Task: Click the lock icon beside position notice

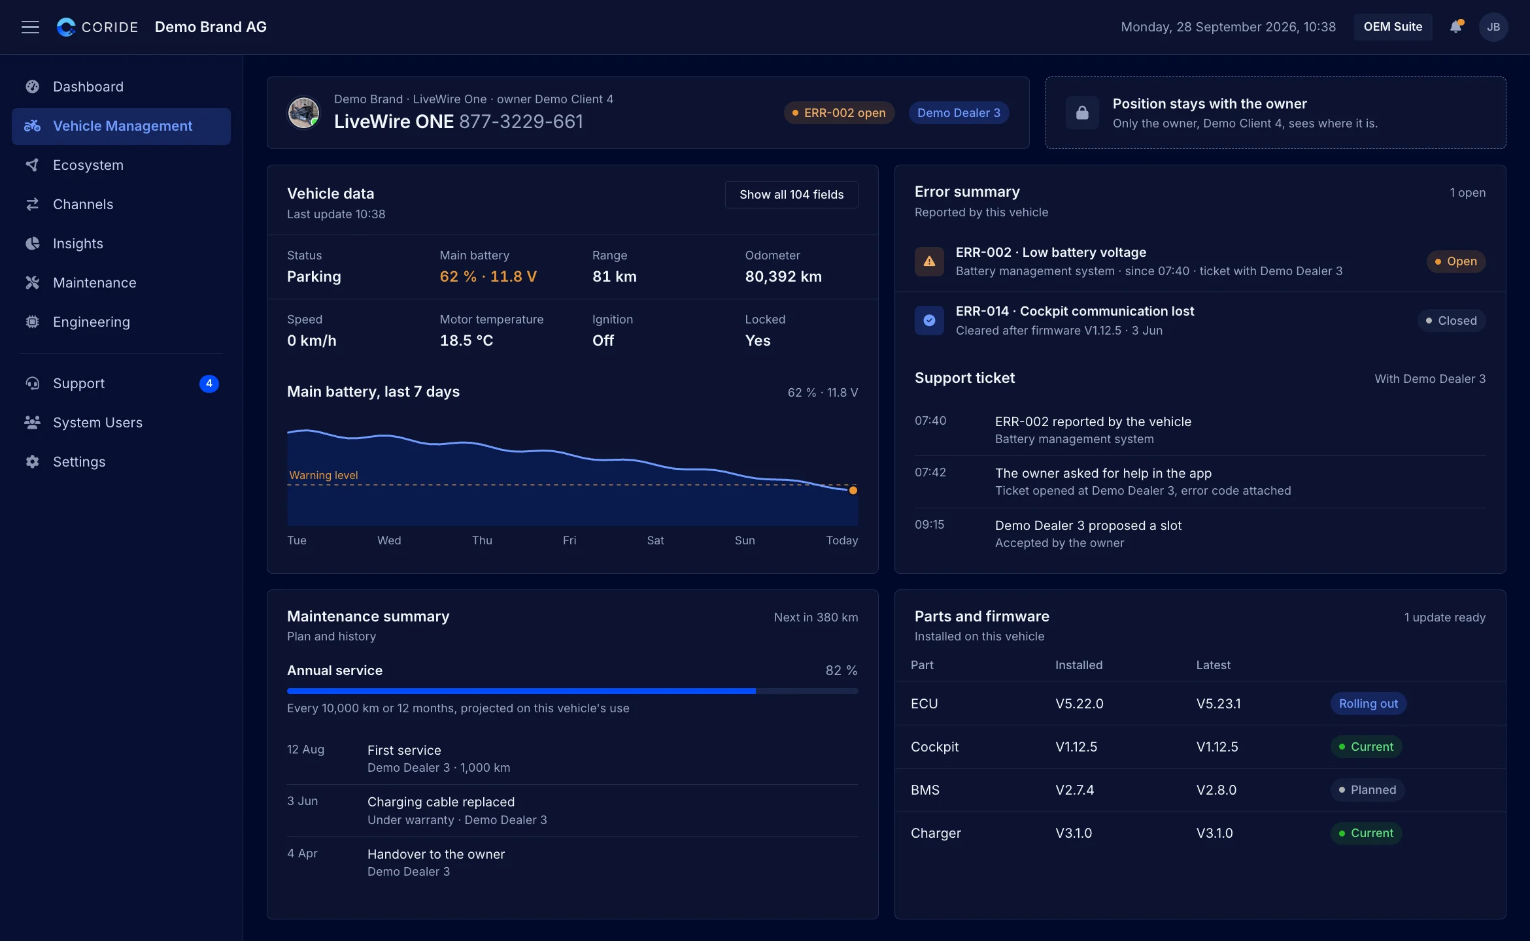Action: tap(1082, 113)
